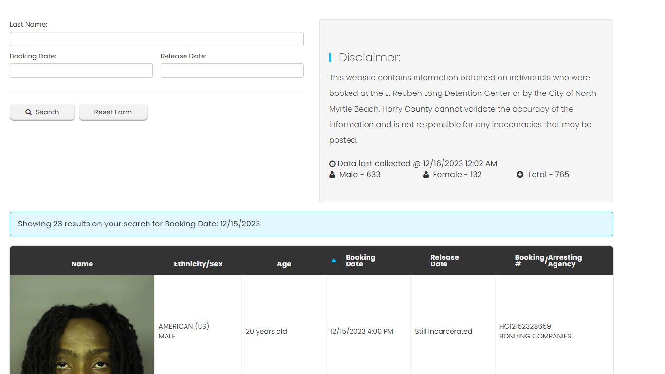Click the plus circle Total icon
This screenshot has width=665, height=374.
click(520, 174)
